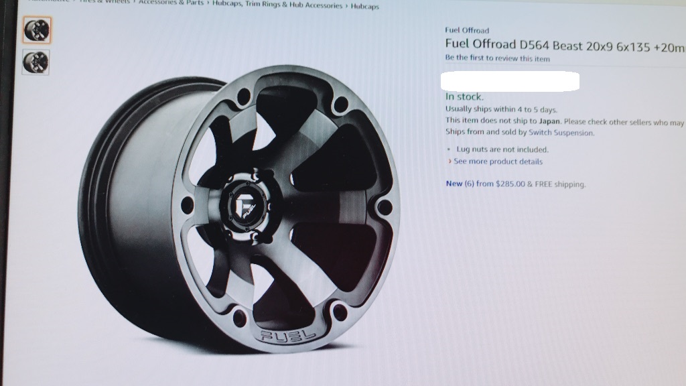Open the Switch Suspension seller link

click(x=561, y=133)
